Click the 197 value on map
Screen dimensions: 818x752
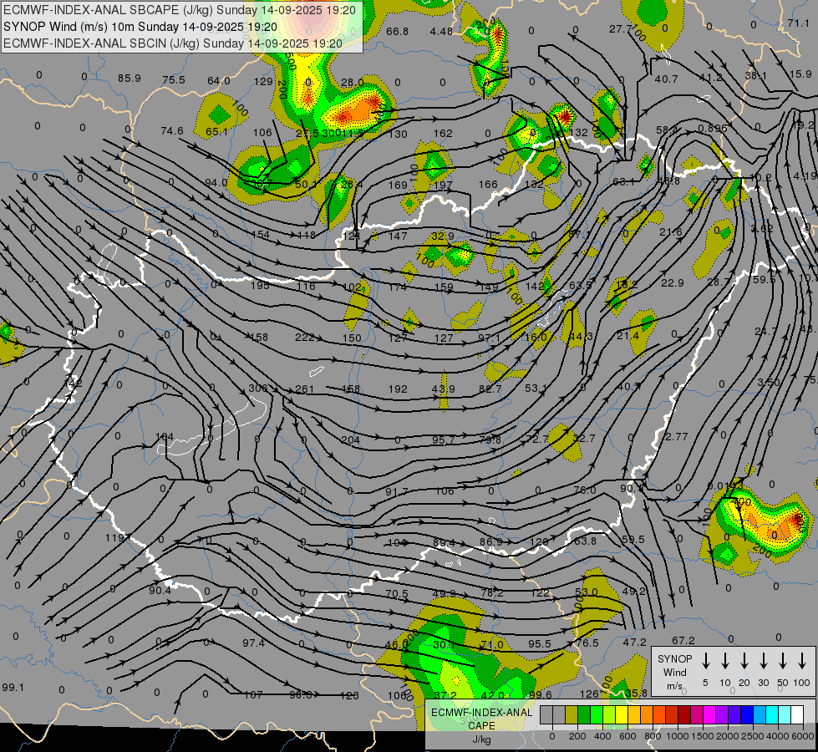click(443, 185)
